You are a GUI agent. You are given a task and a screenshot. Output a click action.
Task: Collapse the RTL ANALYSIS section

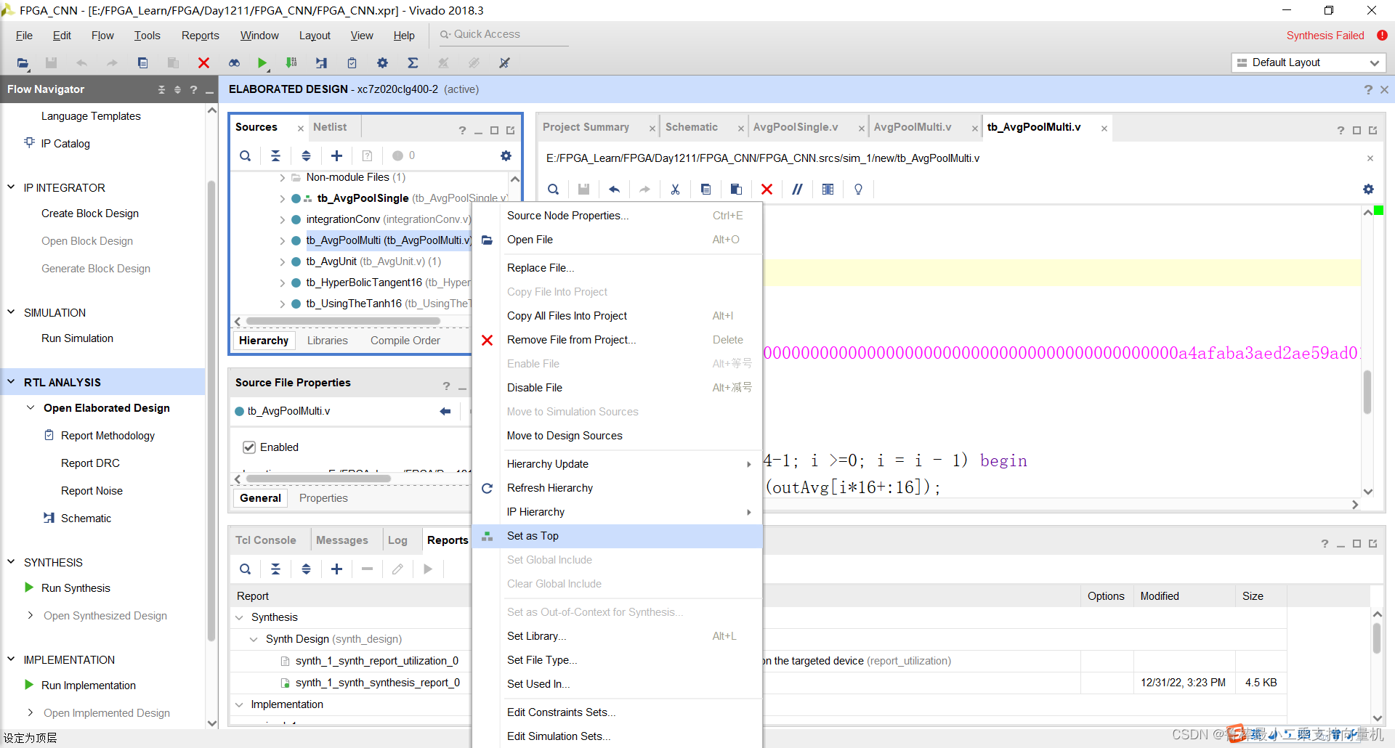(x=11, y=382)
